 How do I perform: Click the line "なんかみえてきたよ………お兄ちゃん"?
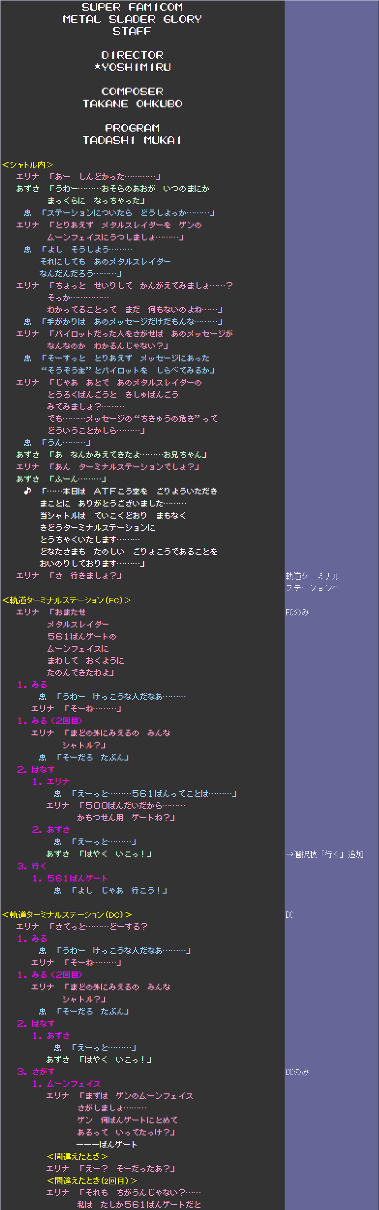(128, 455)
